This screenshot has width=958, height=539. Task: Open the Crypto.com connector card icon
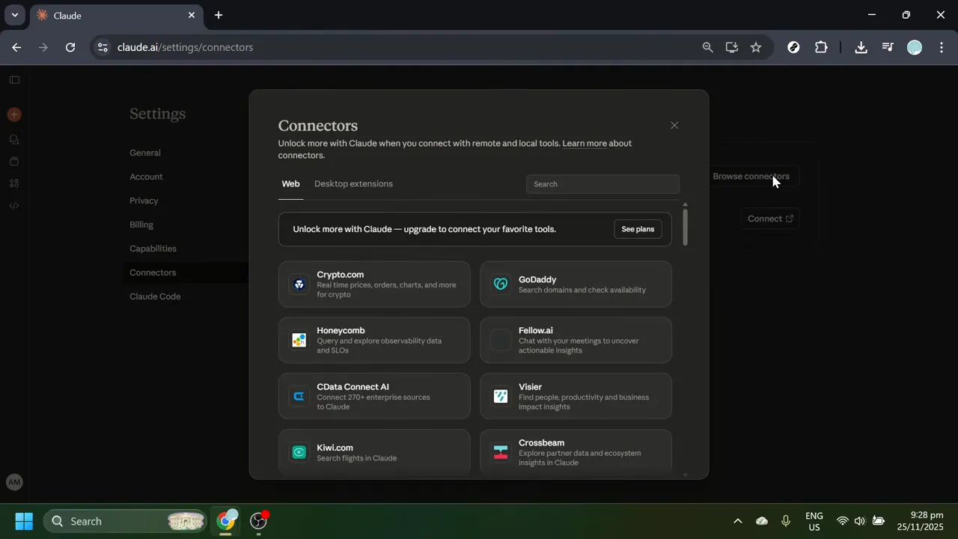pyautogui.click(x=299, y=284)
